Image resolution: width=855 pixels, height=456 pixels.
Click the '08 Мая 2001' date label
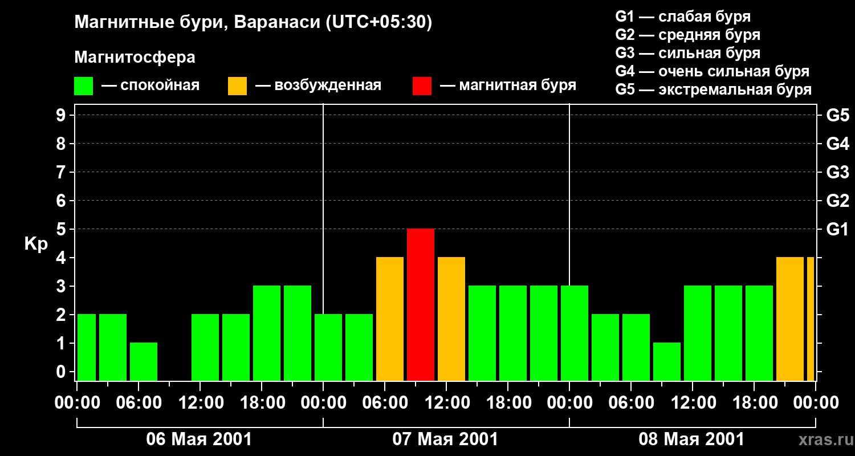691,439
